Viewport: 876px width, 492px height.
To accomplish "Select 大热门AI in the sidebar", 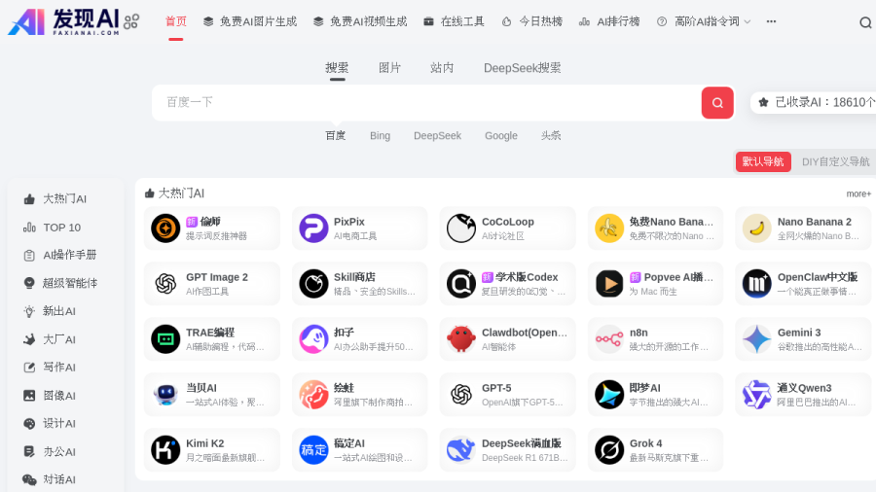I will point(55,199).
